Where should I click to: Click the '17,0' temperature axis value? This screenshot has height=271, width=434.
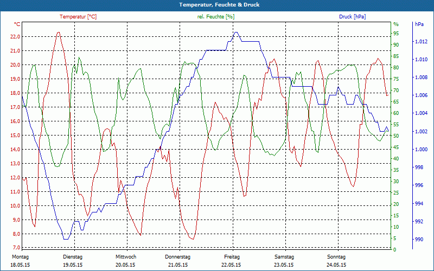click(x=15, y=107)
